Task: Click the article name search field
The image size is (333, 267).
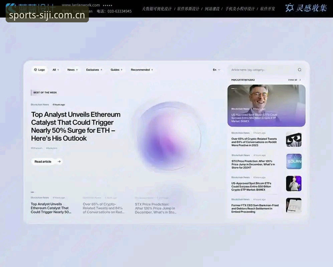Action: (263, 70)
